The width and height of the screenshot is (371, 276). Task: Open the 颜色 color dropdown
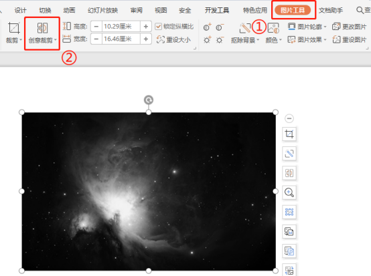273,33
